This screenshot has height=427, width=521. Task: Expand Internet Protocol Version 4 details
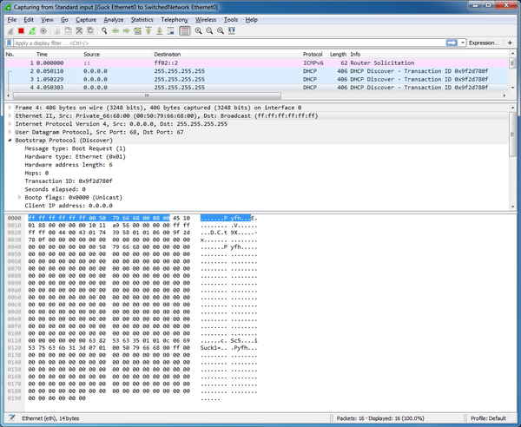coord(10,124)
